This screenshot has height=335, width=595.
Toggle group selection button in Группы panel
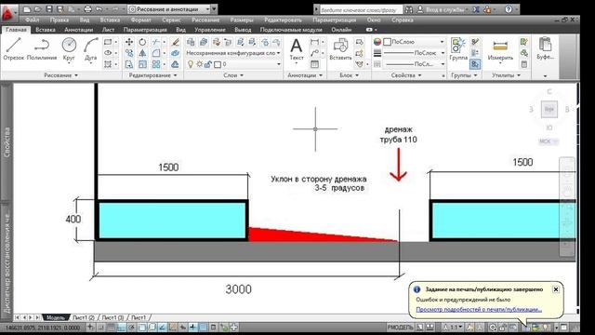coord(475,64)
